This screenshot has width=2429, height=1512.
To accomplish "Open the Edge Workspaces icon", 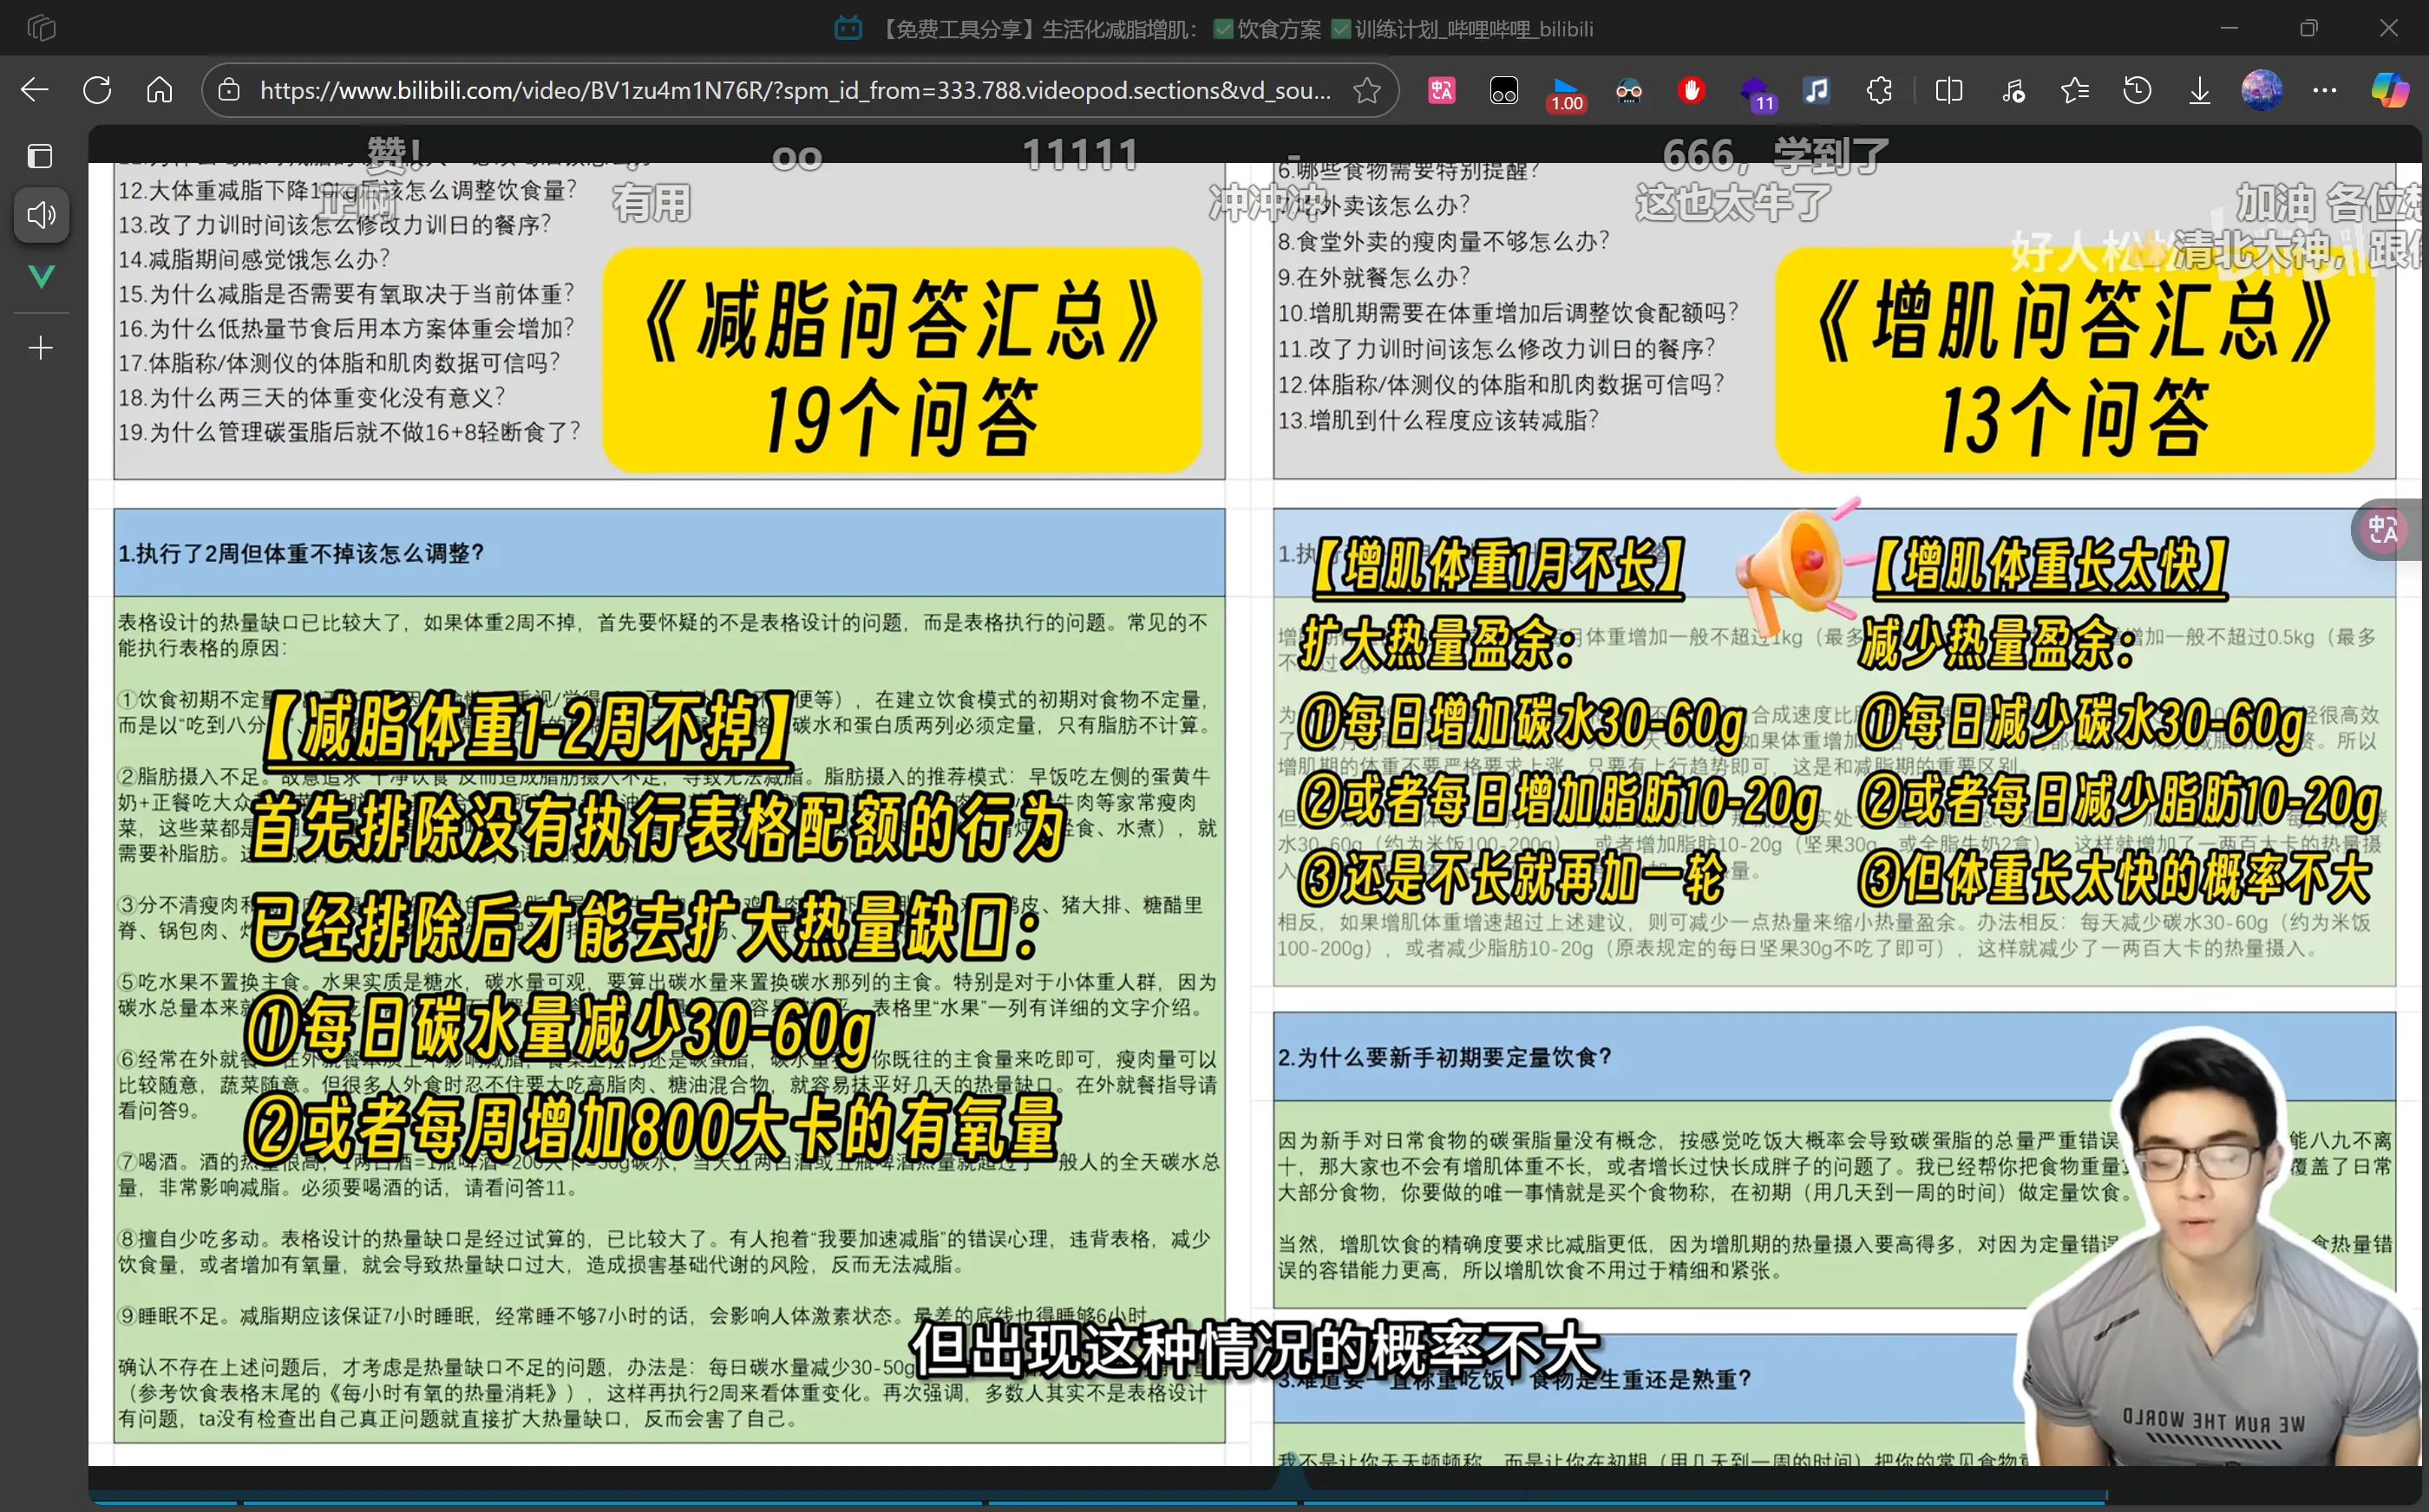I will [x=41, y=28].
